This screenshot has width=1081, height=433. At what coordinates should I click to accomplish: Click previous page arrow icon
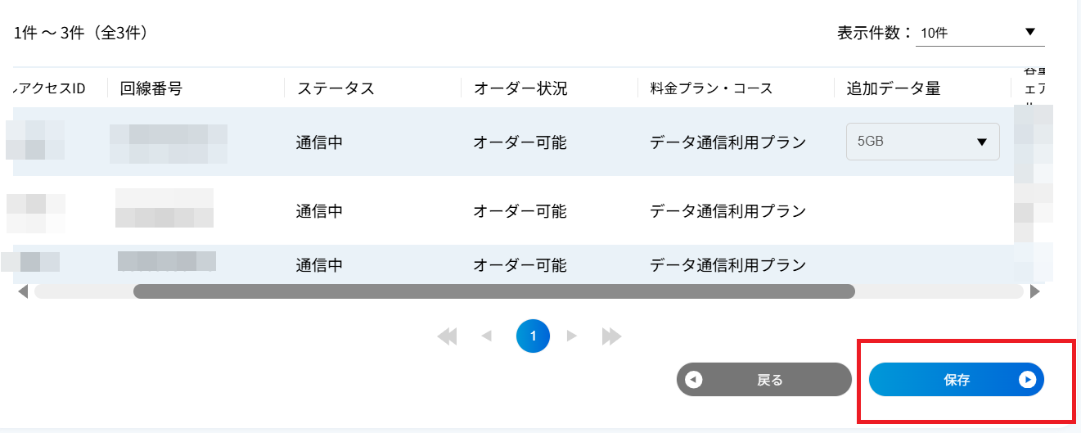point(487,336)
